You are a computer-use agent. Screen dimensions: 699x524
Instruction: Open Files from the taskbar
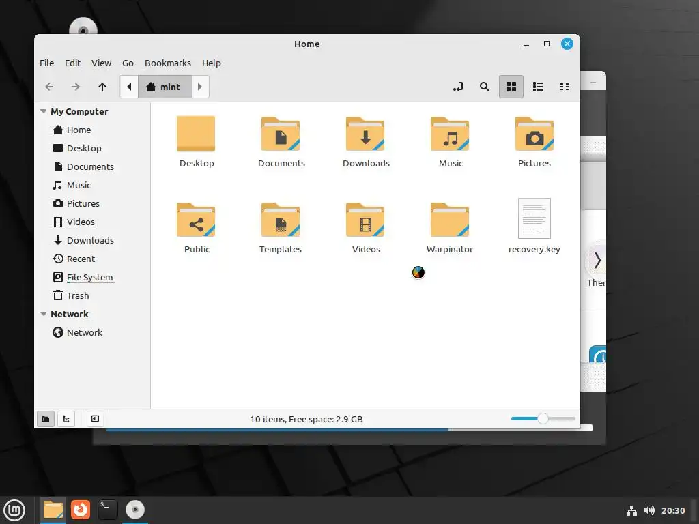53,510
